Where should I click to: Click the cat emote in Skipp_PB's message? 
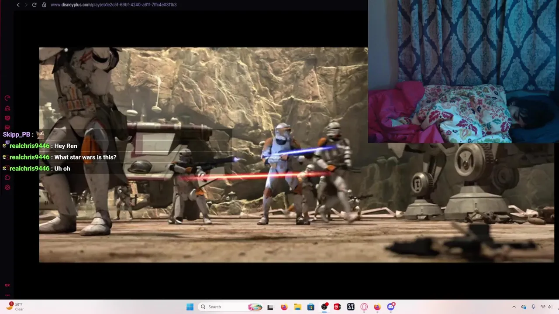pyautogui.click(x=40, y=134)
